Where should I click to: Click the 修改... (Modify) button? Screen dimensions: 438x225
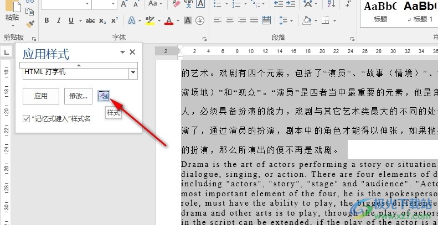(x=78, y=96)
